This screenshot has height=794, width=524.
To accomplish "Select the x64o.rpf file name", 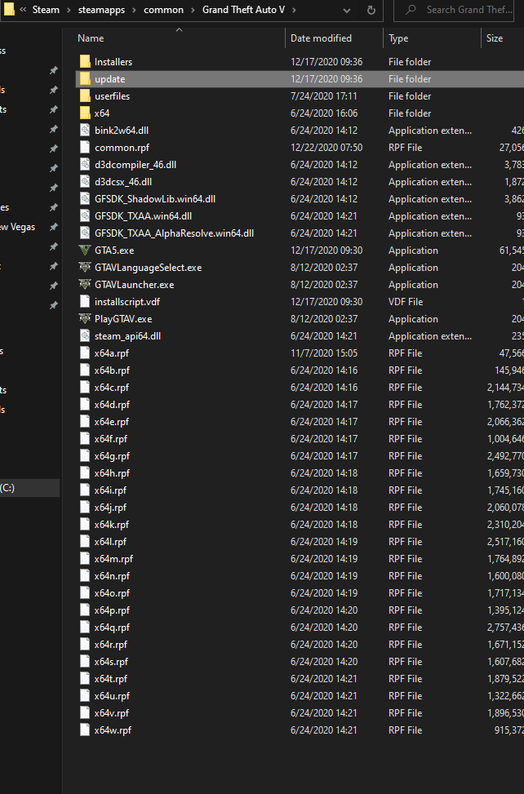I will [x=112, y=593].
